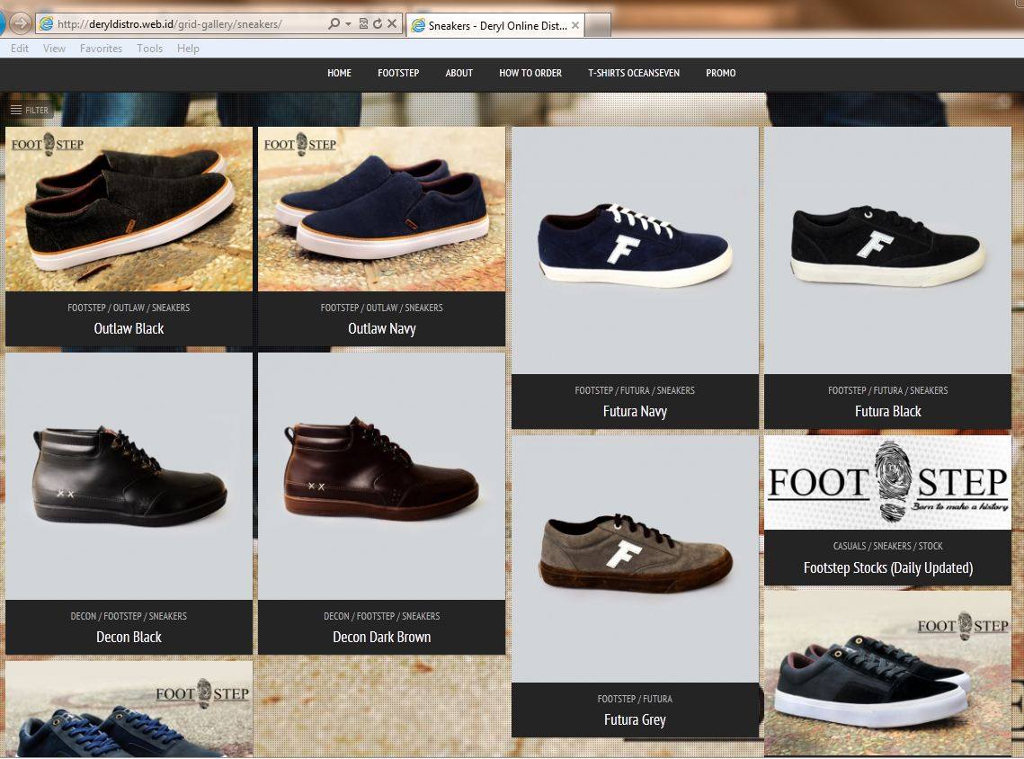Open the blue-laced sneaker photo below Decon Black
Image resolution: width=1024 pixels, height=759 pixels.
click(x=129, y=709)
